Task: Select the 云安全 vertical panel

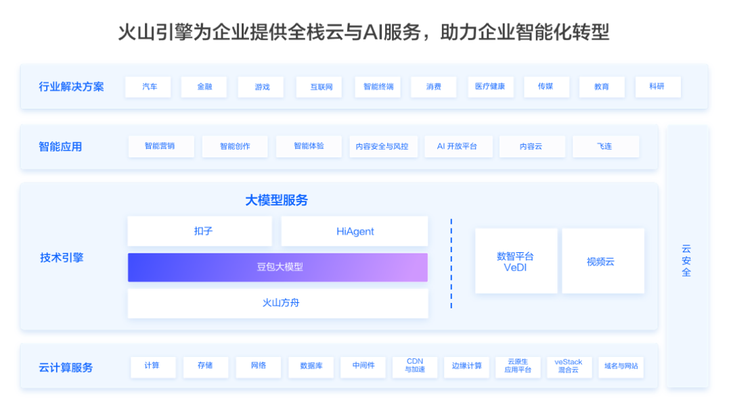Action: pos(686,257)
